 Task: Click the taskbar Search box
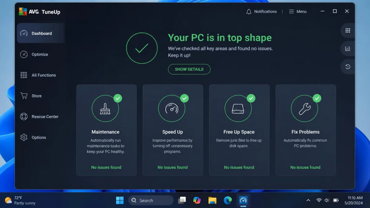tap(151, 200)
